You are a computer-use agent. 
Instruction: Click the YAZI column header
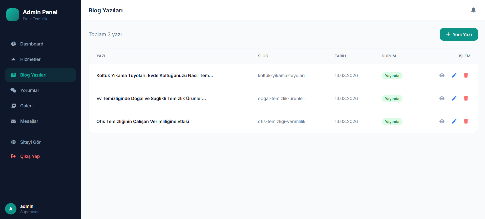(101, 56)
